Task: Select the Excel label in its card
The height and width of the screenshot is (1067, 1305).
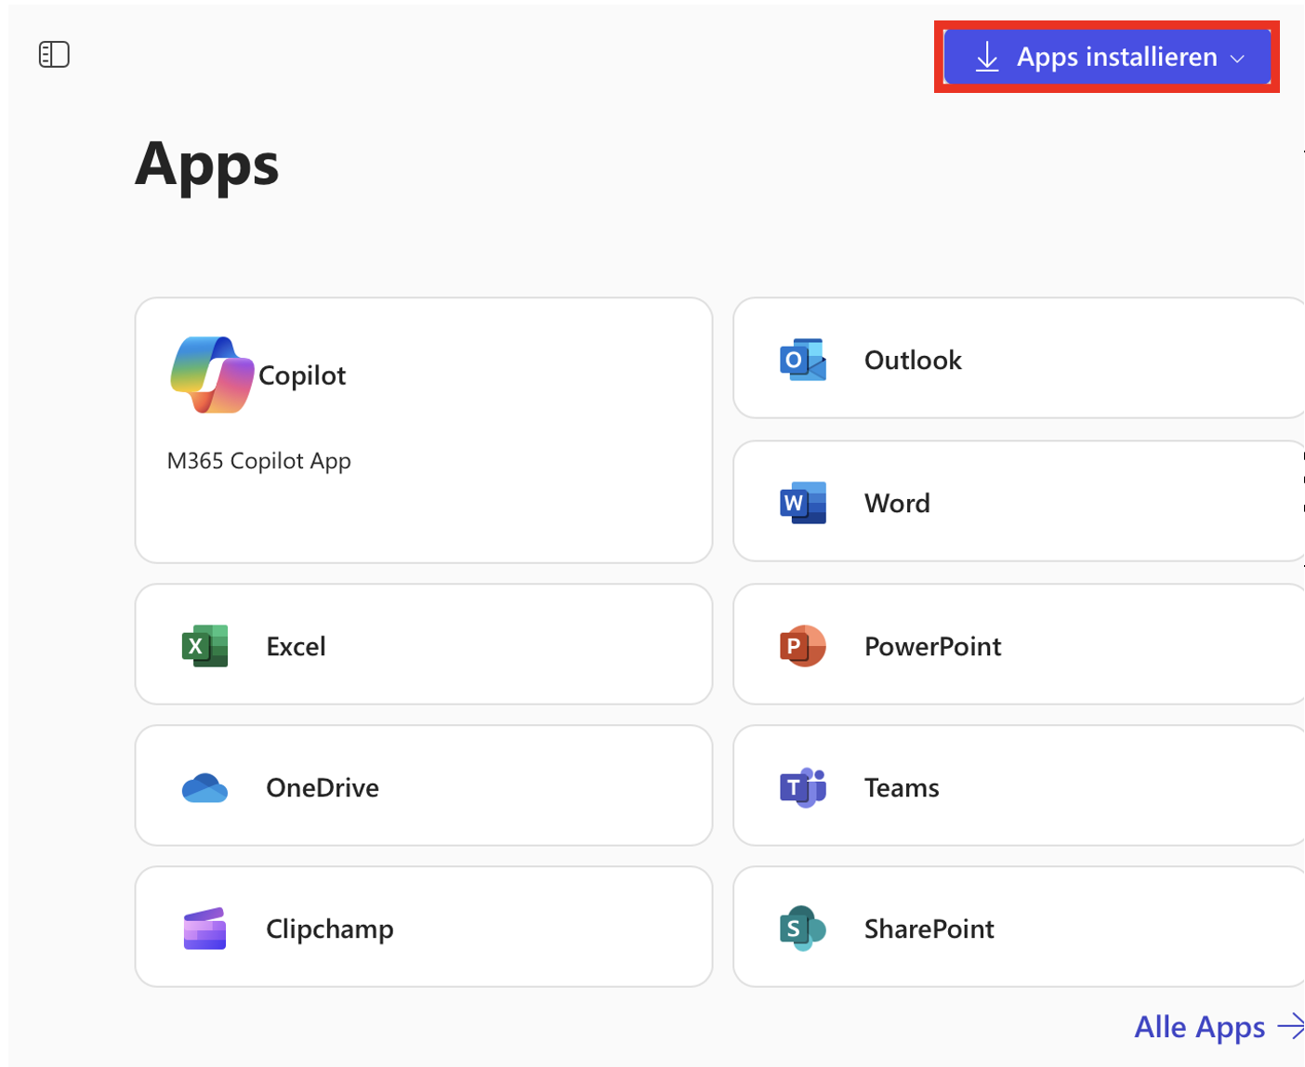Action: (x=296, y=646)
